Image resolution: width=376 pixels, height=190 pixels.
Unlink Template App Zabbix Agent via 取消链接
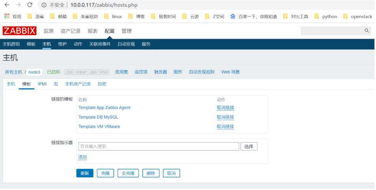click(x=225, y=108)
